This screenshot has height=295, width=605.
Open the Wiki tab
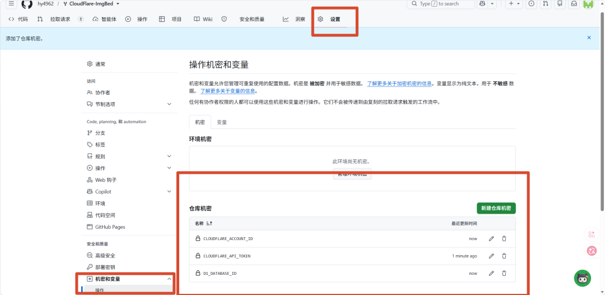[x=203, y=19]
